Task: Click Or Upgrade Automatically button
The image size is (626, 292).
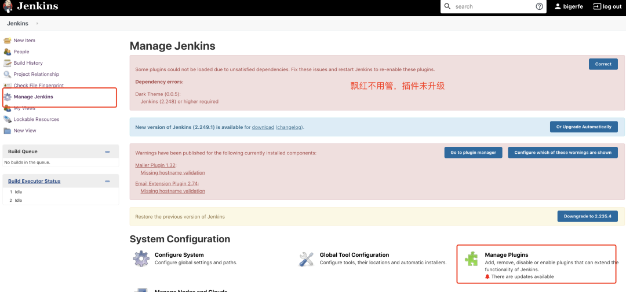Action: (584, 127)
